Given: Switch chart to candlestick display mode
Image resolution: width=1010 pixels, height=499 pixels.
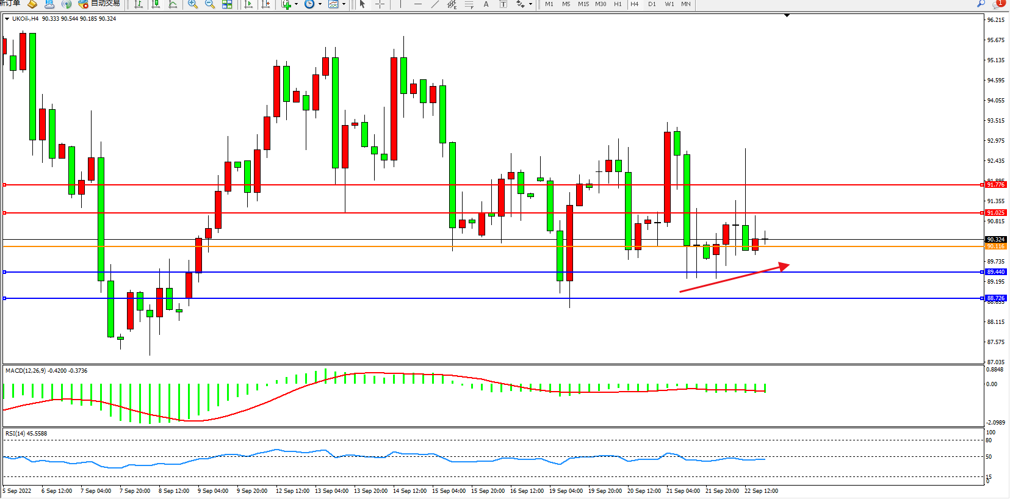Looking at the screenshot, I should pyautogui.click(x=156, y=4).
